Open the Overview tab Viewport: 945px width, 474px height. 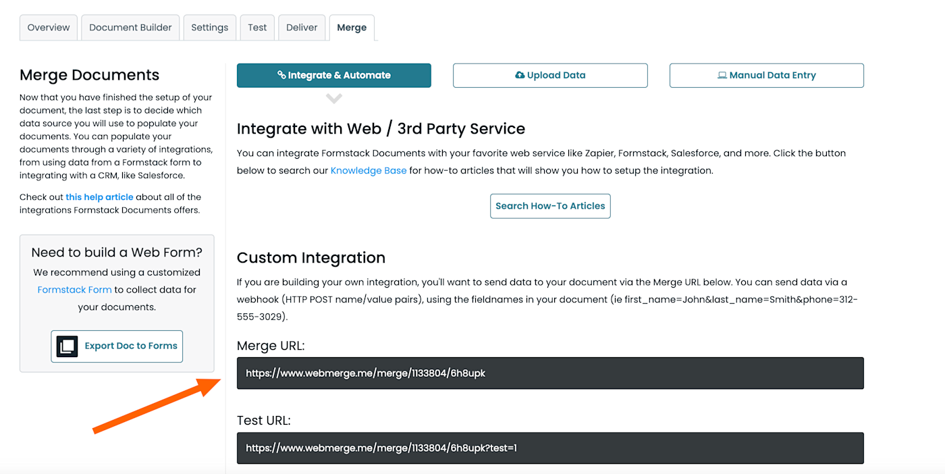pos(49,28)
